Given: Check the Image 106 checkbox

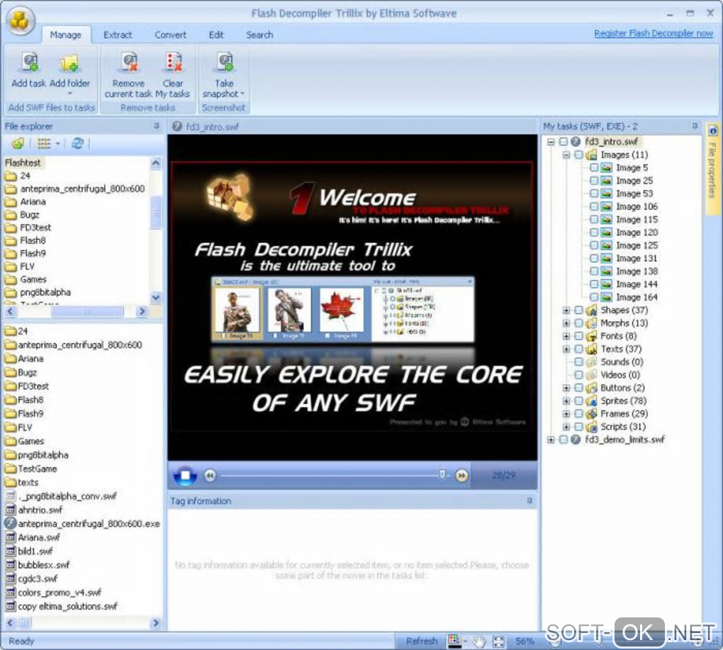Looking at the screenshot, I should pos(594,206).
